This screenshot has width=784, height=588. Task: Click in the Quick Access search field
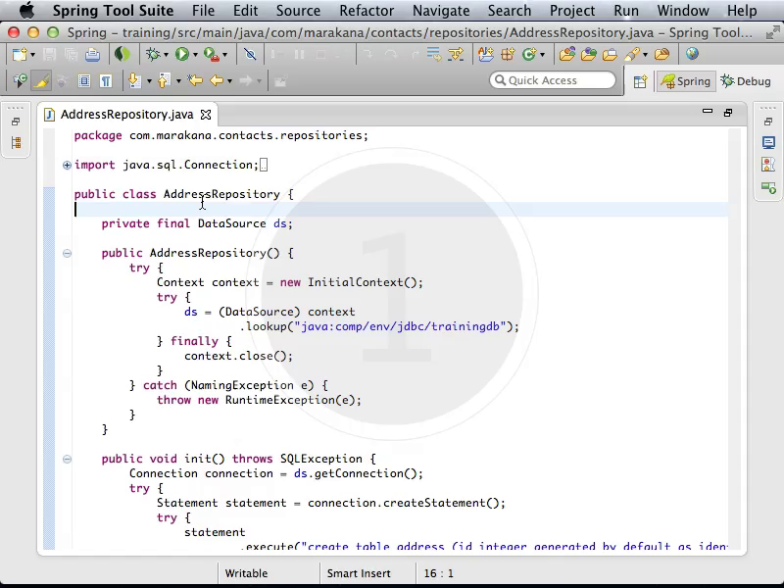tap(553, 80)
